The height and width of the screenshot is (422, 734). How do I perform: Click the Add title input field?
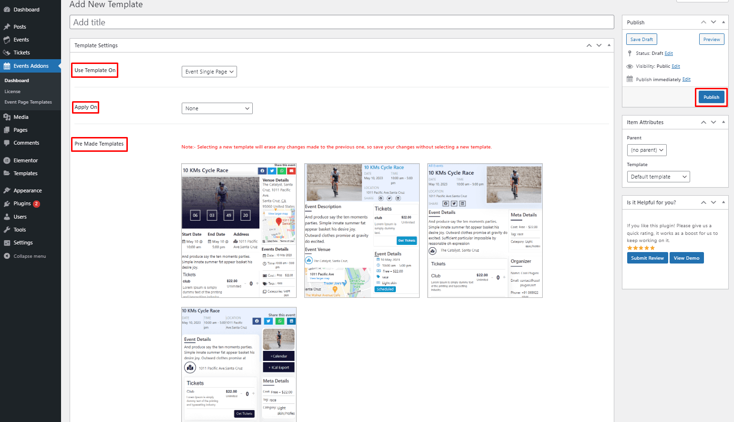point(341,22)
